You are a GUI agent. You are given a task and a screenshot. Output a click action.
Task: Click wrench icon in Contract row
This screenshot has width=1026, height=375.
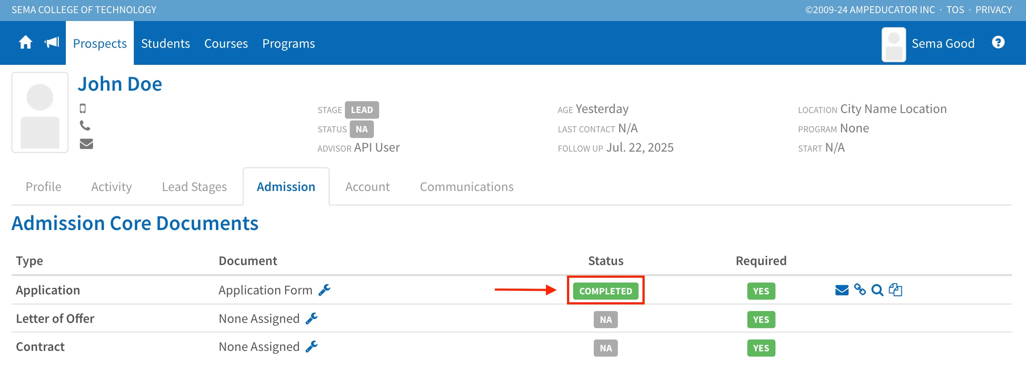[x=312, y=347]
